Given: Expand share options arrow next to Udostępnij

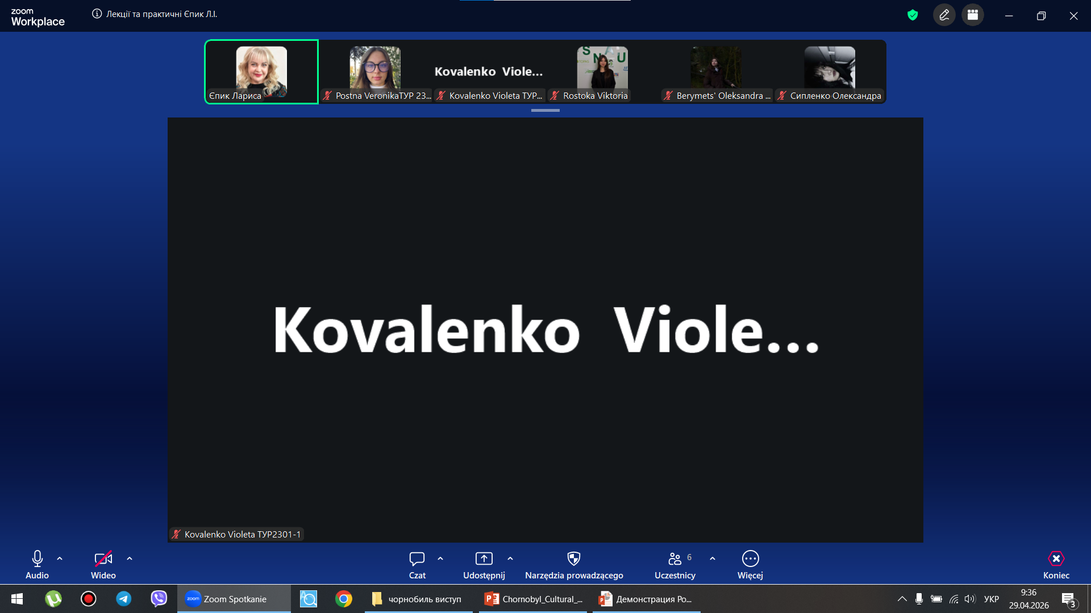Looking at the screenshot, I should pyautogui.click(x=510, y=559).
